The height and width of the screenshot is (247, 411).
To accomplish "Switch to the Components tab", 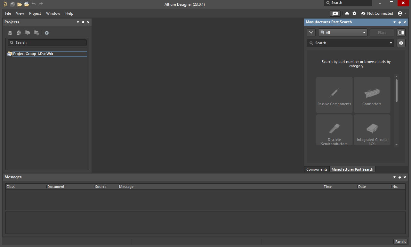I will tap(317, 169).
